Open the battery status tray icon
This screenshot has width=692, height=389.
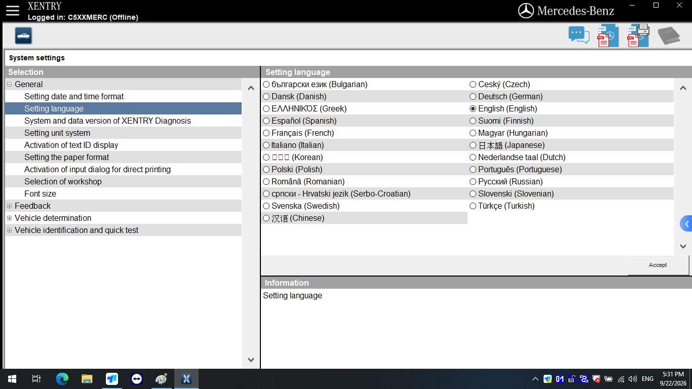(608, 379)
